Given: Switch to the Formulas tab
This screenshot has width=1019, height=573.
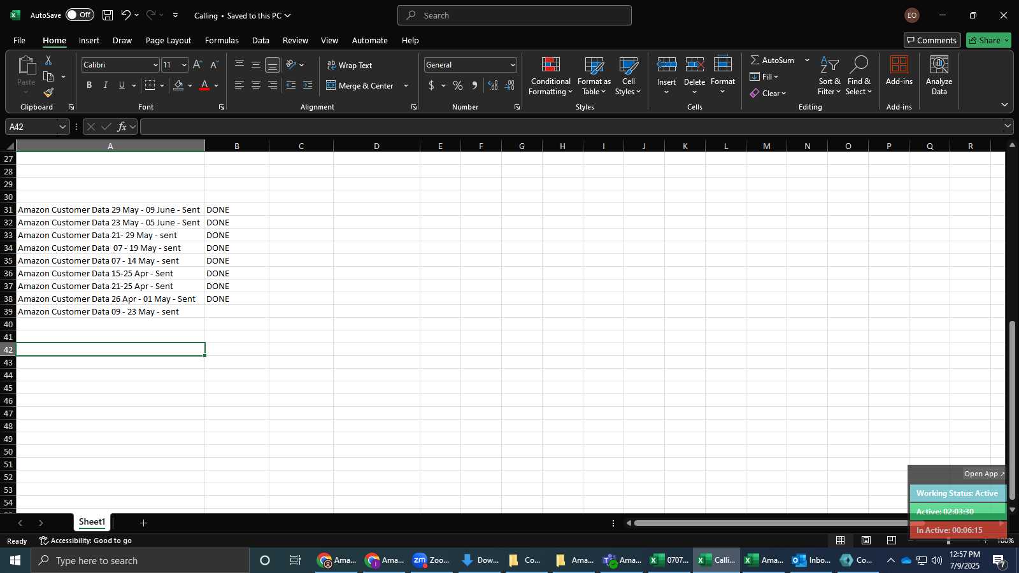Looking at the screenshot, I should [222, 40].
